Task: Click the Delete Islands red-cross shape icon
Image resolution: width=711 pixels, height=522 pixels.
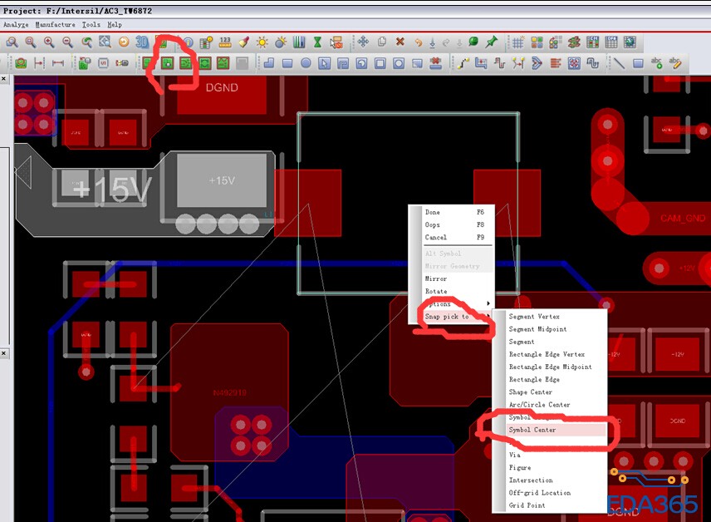Action: (x=436, y=63)
